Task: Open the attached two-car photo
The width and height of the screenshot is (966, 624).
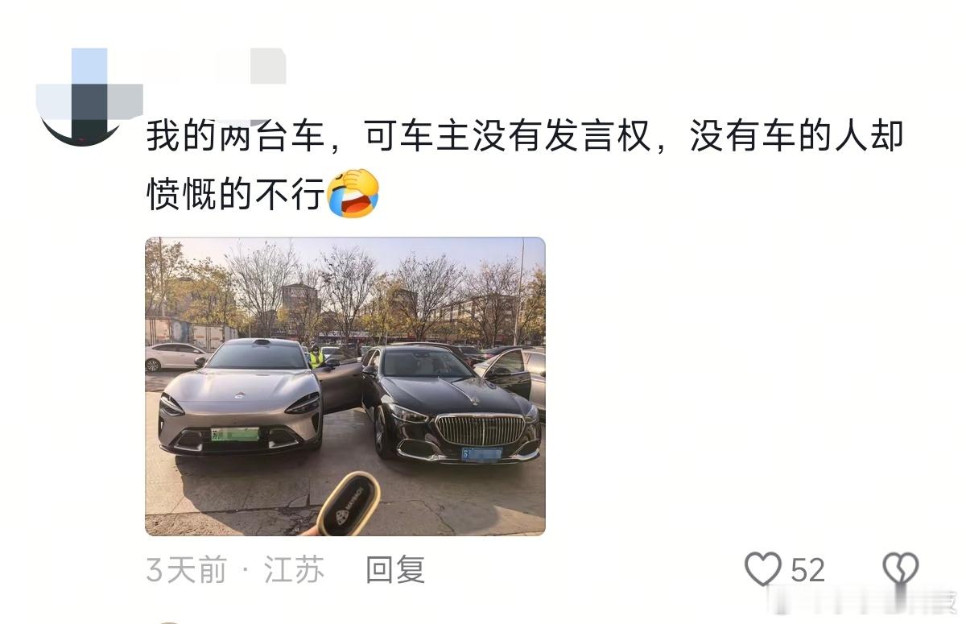Action: coord(345,386)
